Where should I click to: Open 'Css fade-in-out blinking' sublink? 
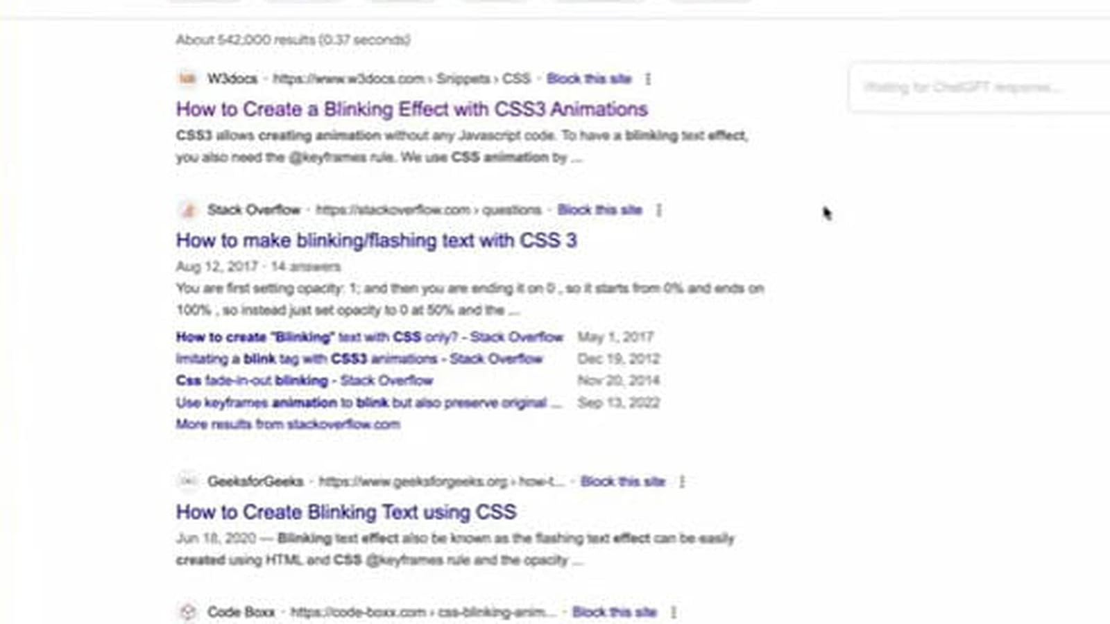click(305, 381)
